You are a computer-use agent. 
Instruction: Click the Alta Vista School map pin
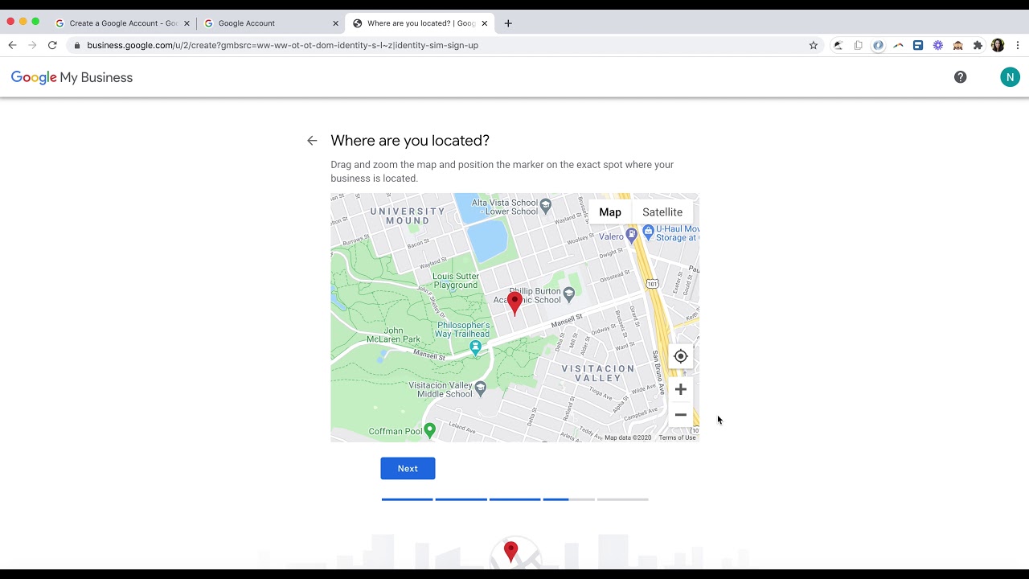click(547, 205)
